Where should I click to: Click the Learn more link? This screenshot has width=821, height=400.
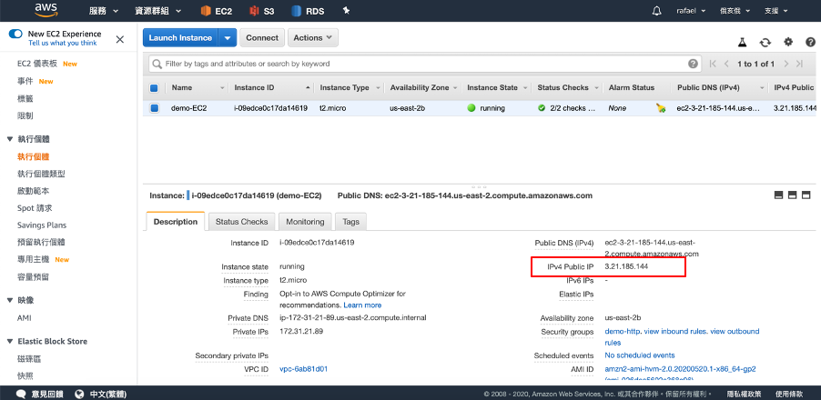click(x=362, y=305)
